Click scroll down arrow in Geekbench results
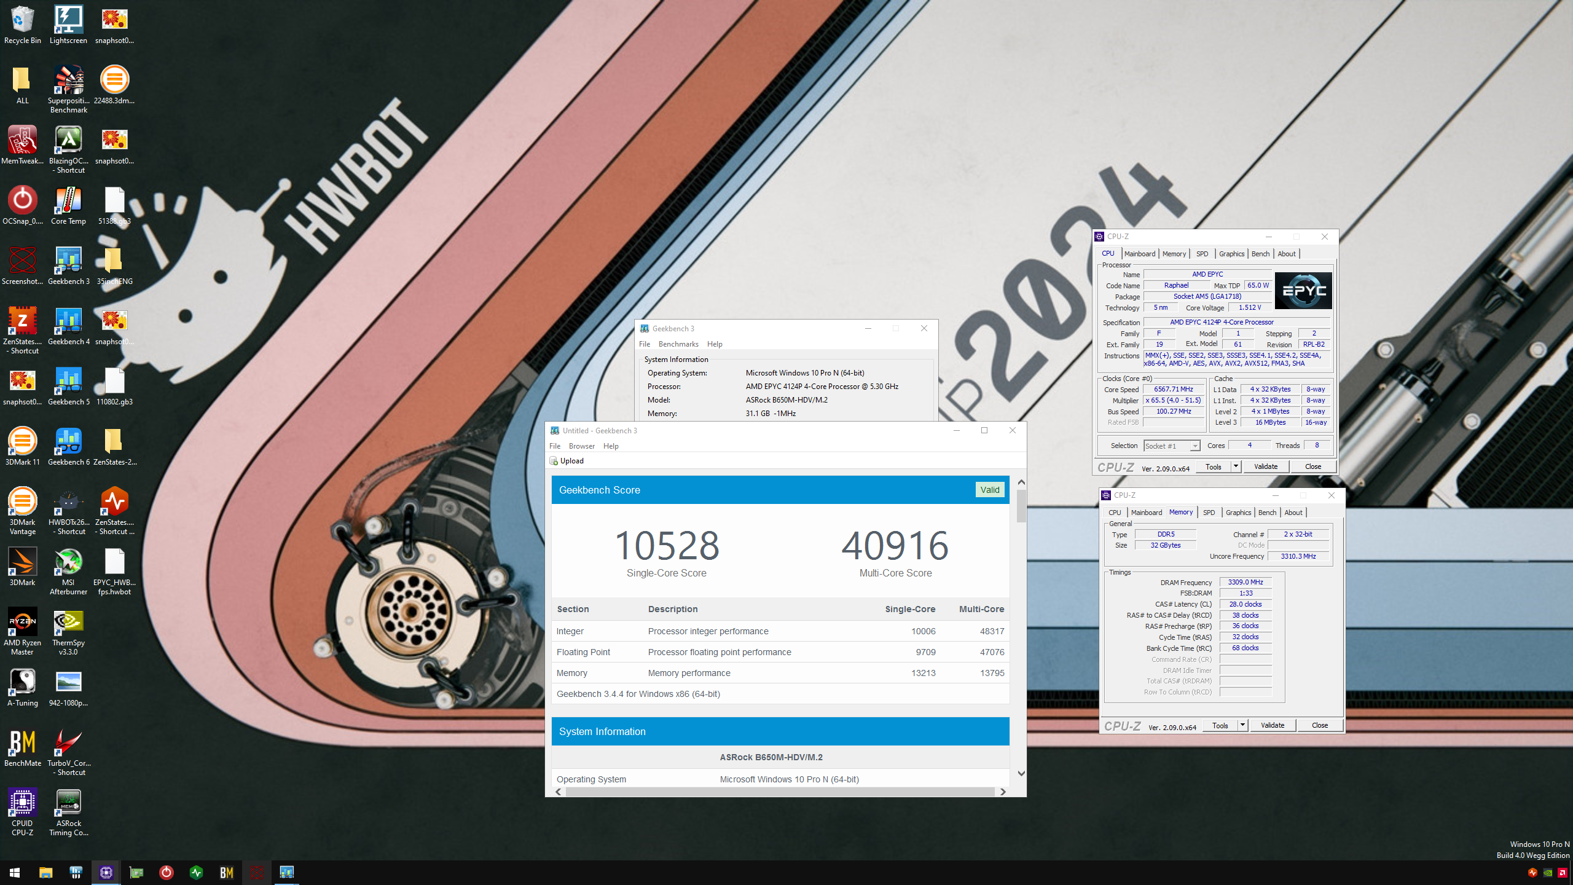The height and width of the screenshot is (885, 1573). [x=1021, y=773]
